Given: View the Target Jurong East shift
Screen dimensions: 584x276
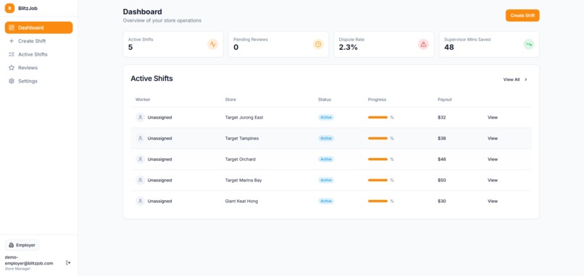Looking at the screenshot, I should (x=493, y=117).
